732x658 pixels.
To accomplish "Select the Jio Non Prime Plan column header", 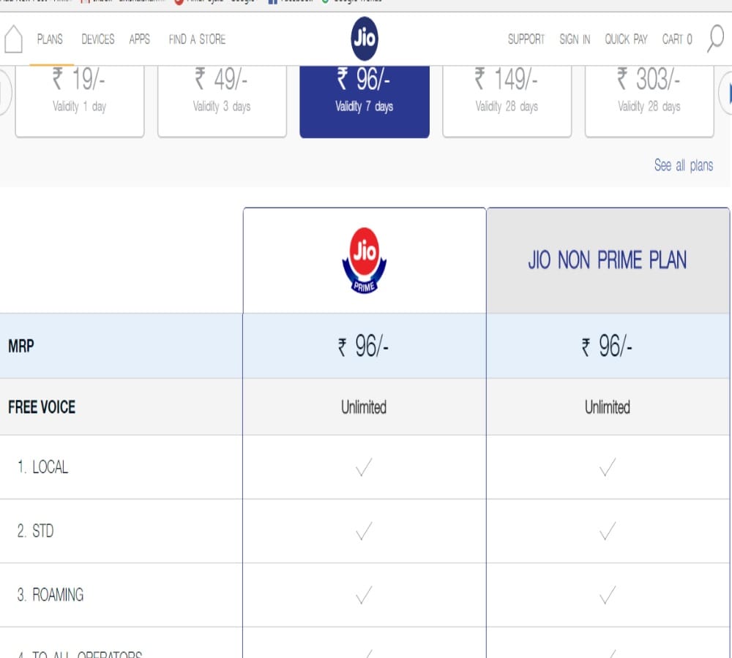I will point(608,260).
